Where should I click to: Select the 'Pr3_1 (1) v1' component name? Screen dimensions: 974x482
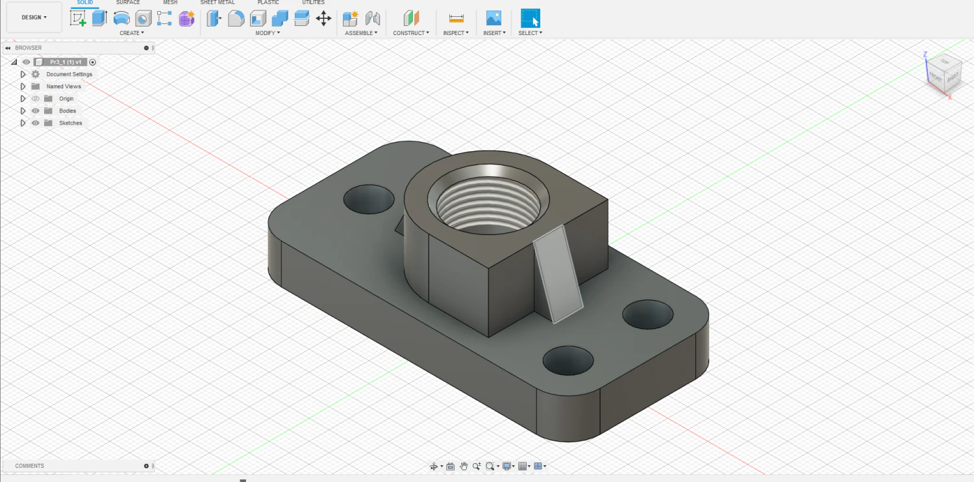(66, 62)
